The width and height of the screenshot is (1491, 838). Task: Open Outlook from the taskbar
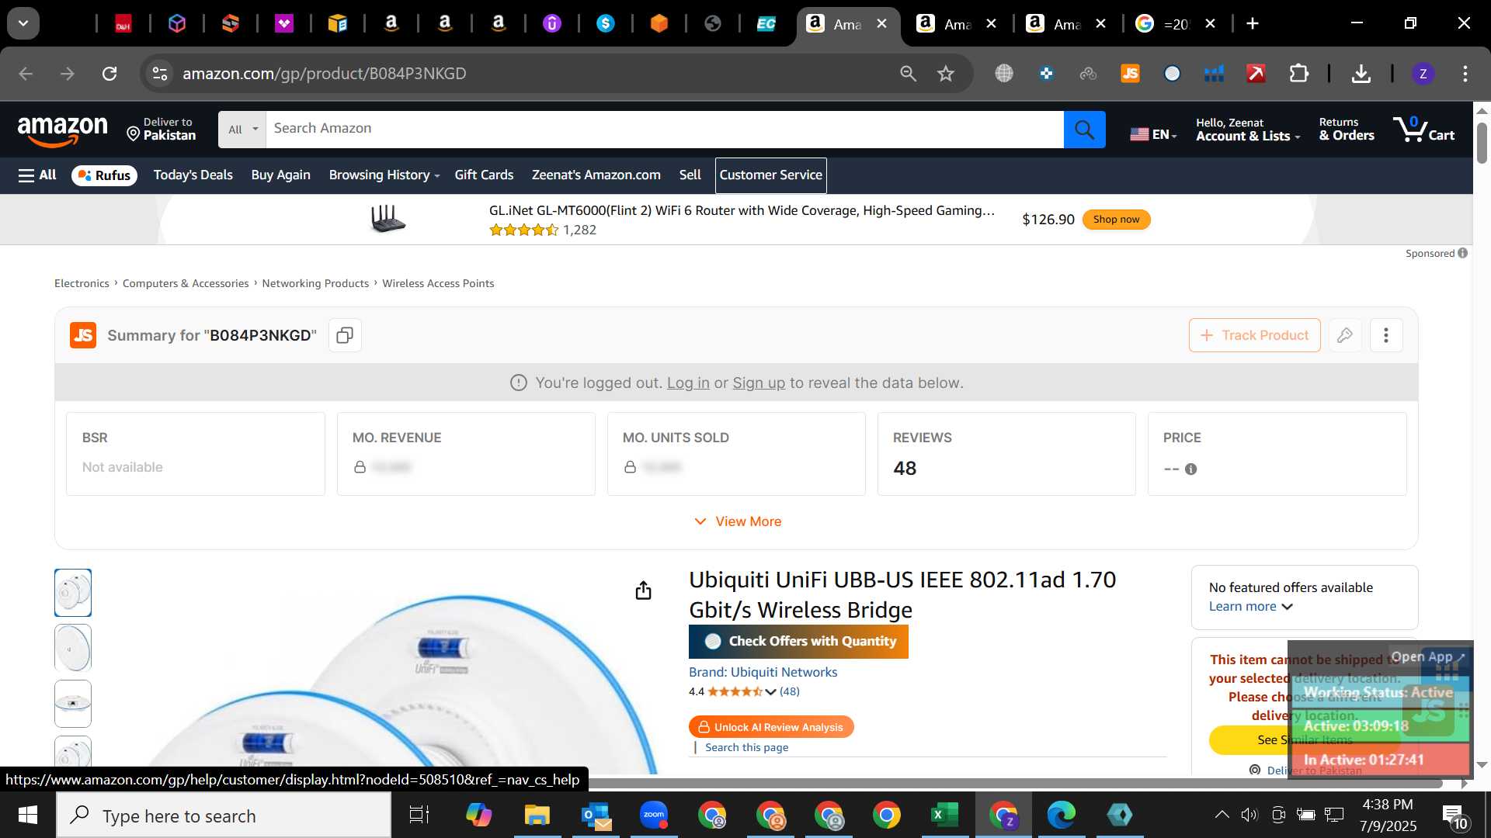[596, 815]
